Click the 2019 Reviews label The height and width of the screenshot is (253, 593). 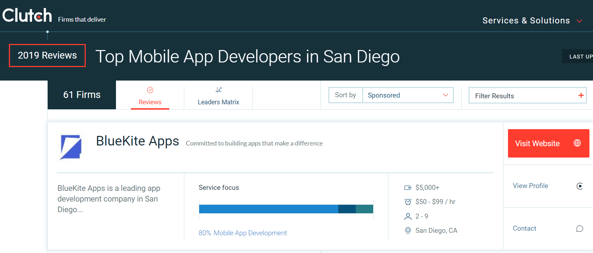47,55
